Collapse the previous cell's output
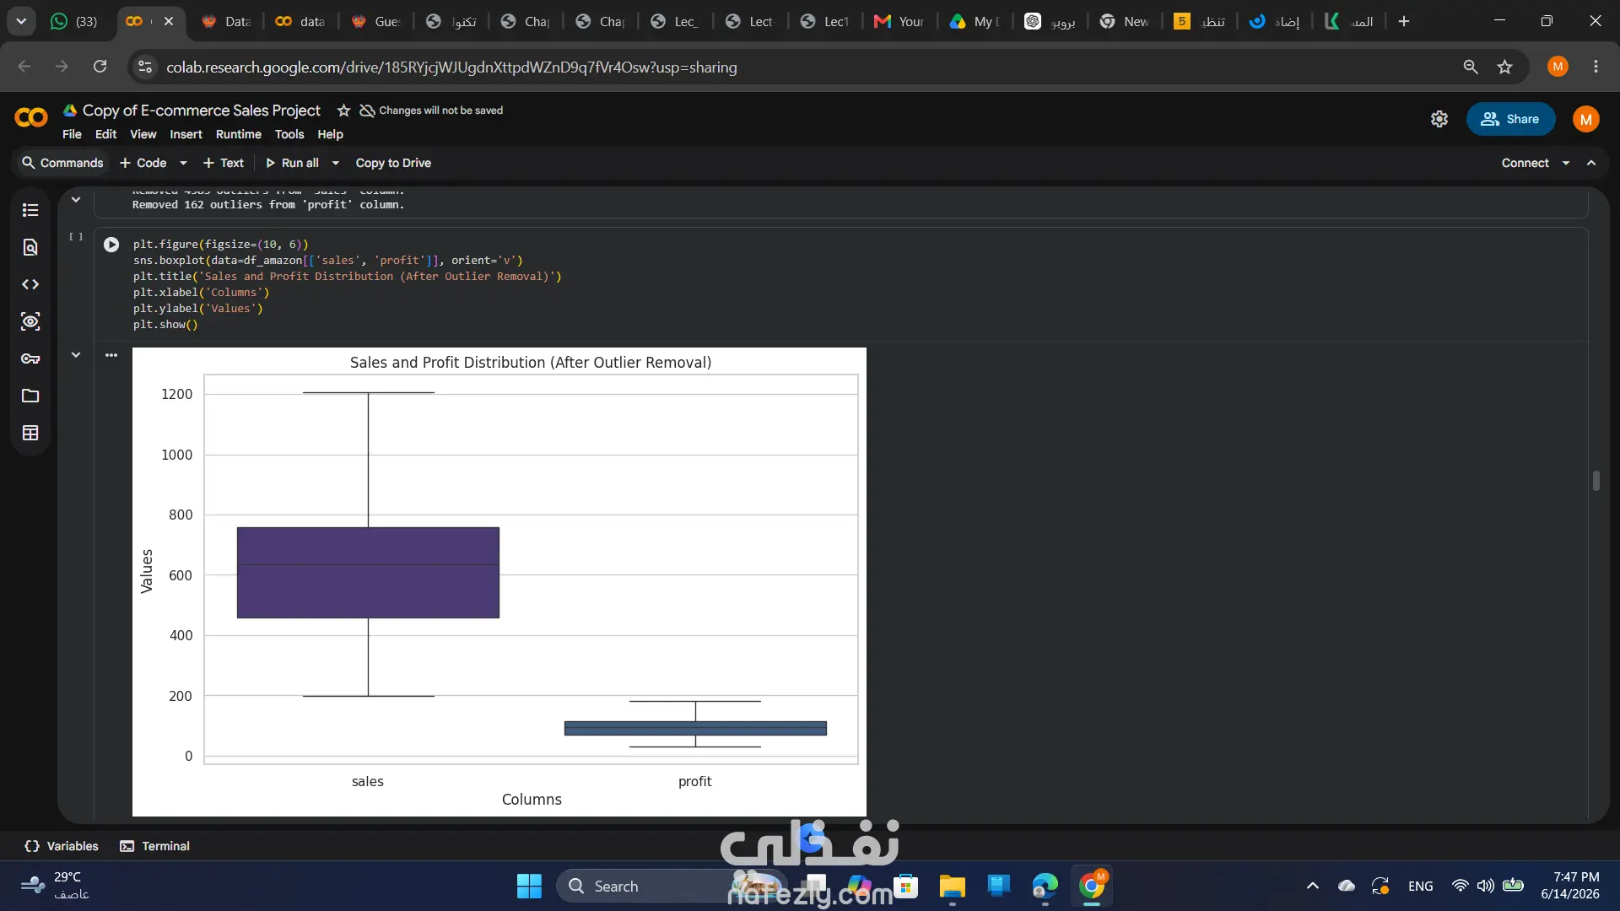This screenshot has height=911, width=1620. 76,199
